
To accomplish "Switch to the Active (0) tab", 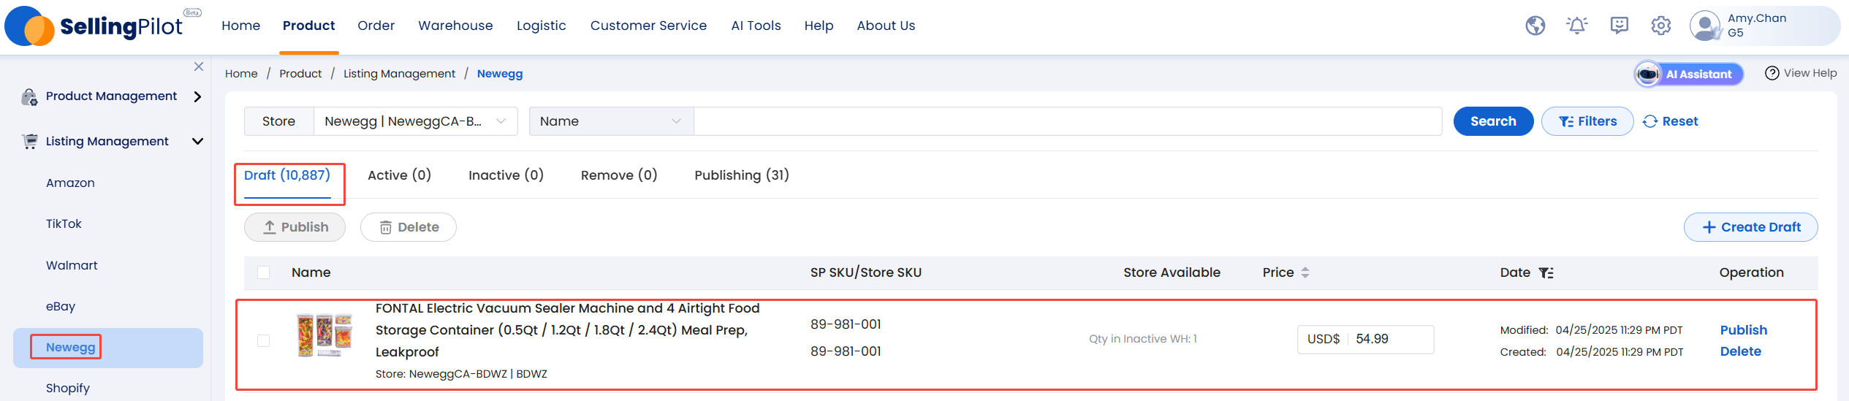I will pyautogui.click(x=400, y=175).
